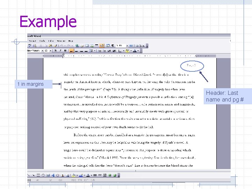This screenshot has width=252, height=189.
Task: Insert Clip Art from drawing toolbar
Action: click(x=63, y=175)
